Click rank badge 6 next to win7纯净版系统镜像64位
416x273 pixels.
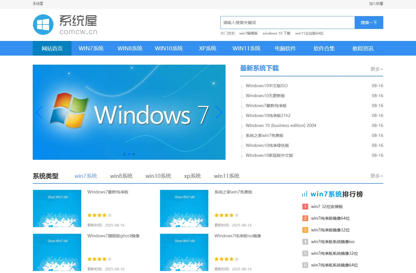pyautogui.click(x=305, y=265)
